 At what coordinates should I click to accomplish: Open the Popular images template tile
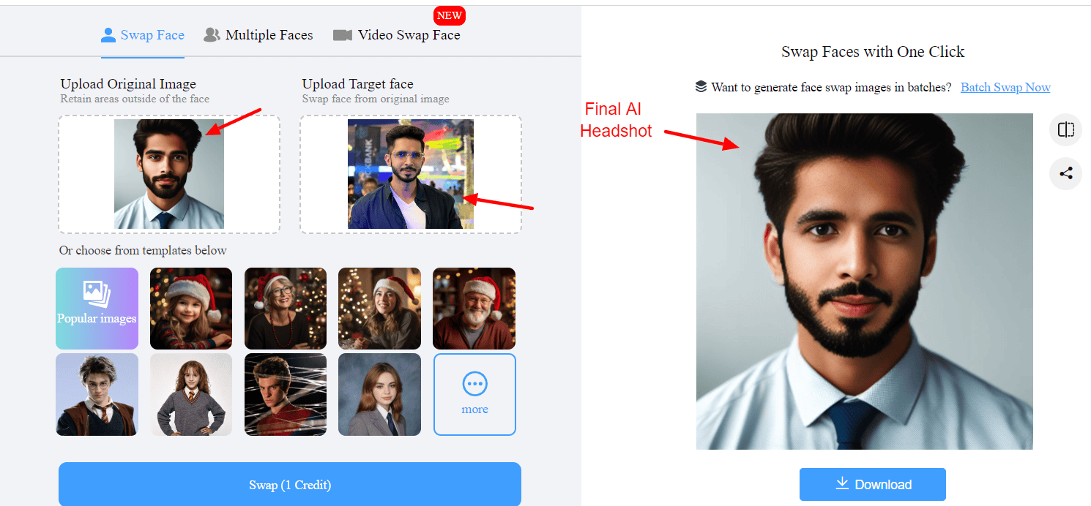point(97,309)
